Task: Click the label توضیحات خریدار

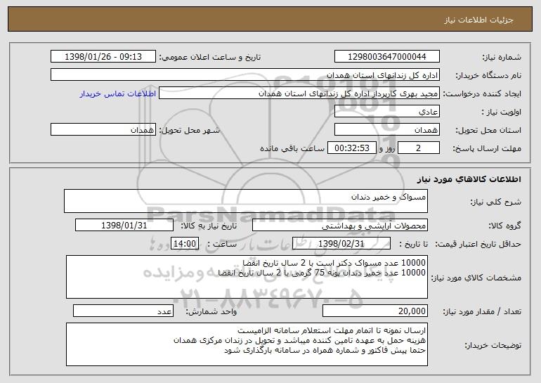Action: coord(493,345)
